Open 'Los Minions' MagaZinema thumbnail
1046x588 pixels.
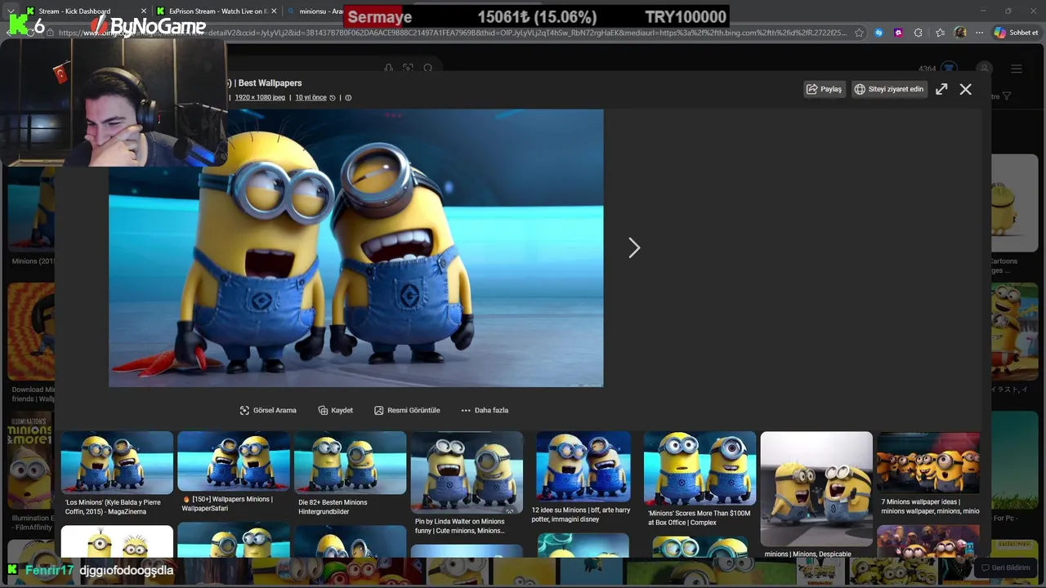point(117,463)
